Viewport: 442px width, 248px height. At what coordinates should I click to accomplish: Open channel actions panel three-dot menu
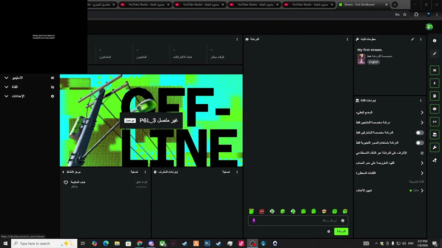(x=421, y=101)
